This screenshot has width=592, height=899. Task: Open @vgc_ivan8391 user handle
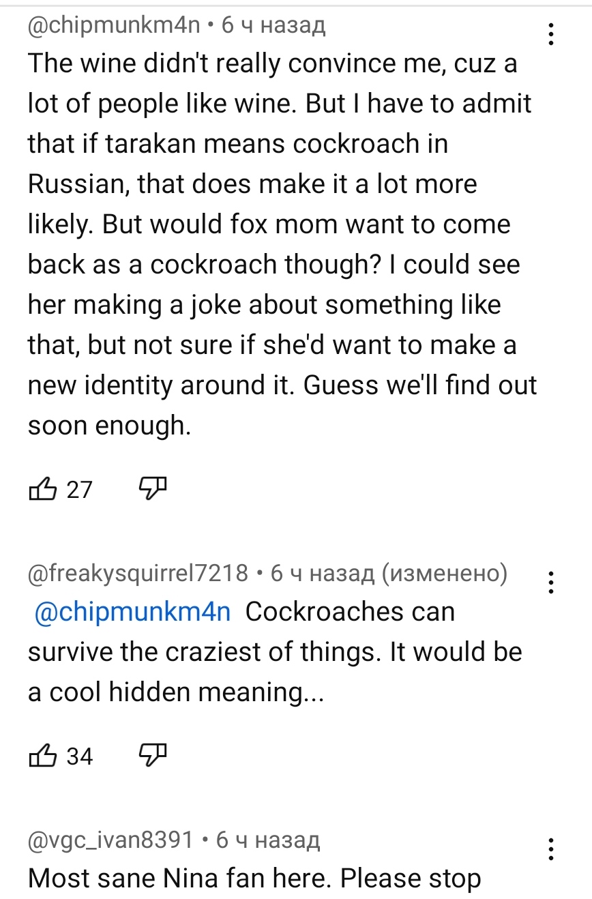coord(111,840)
